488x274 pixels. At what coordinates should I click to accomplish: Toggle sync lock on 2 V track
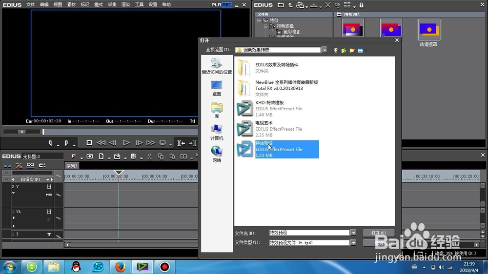click(58, 195)
